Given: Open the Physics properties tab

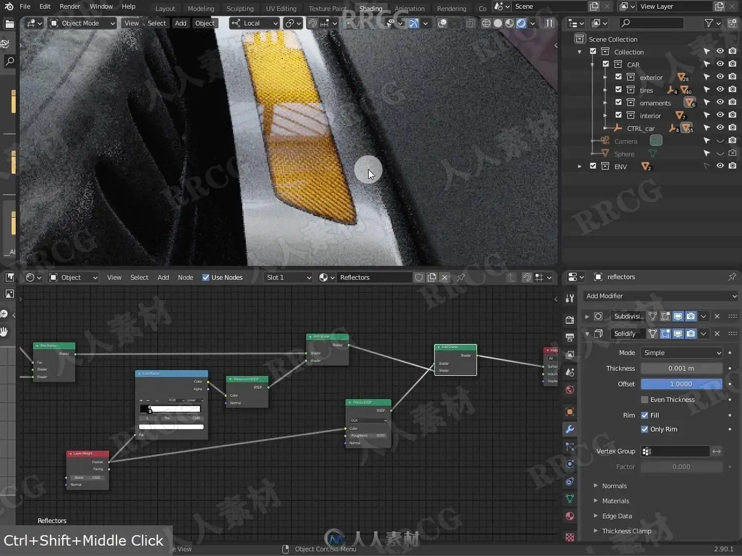Looking at the screenshot, I should [x=569, y=464].
